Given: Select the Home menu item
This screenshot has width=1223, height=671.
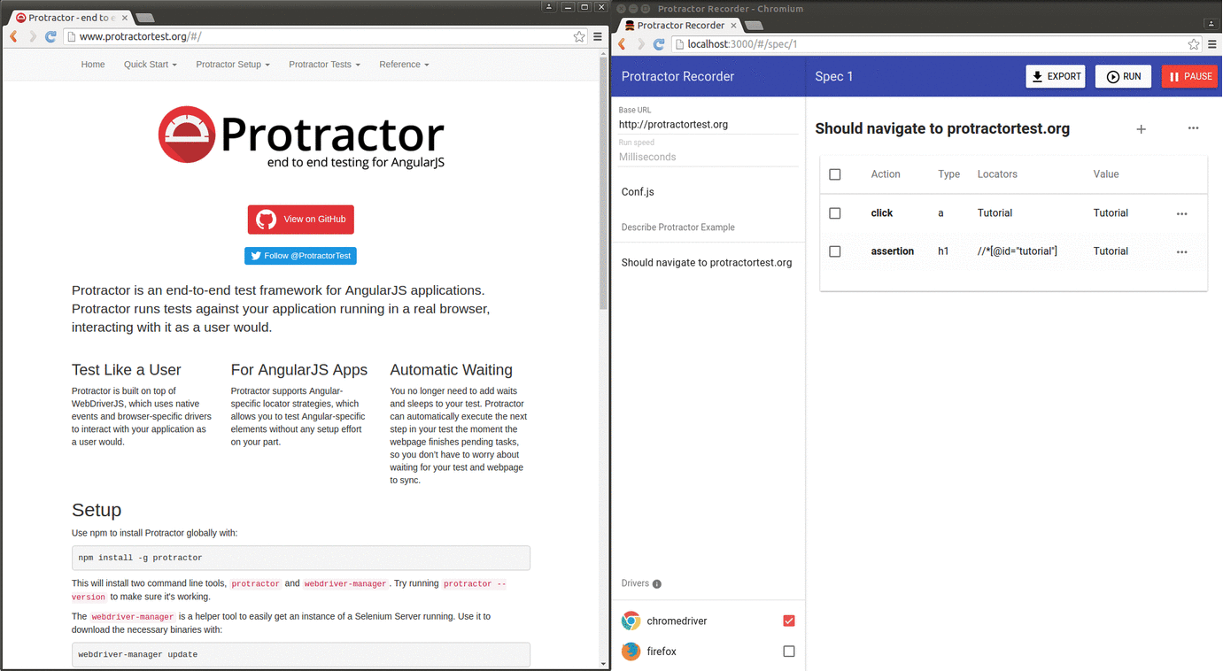Looking at the screenshot, I should tap(92, 64).
